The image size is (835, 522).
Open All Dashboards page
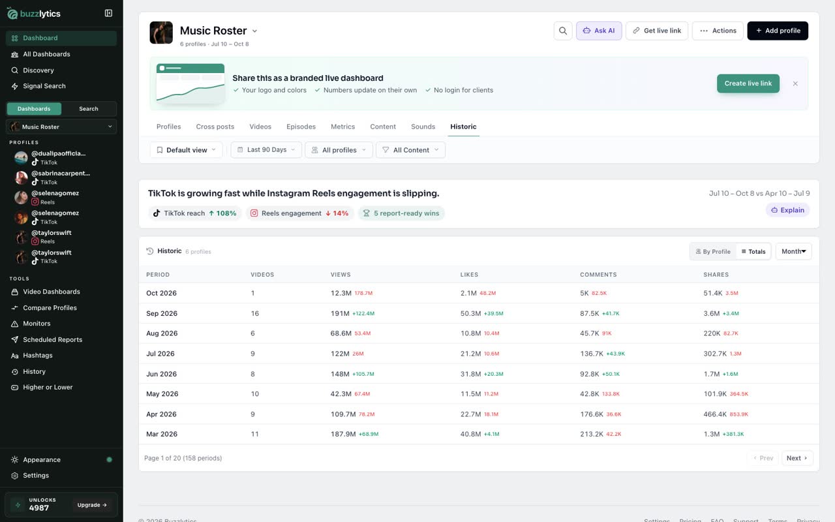coord(61,54)
